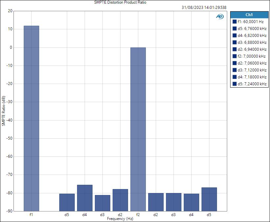Screen dimensions: 270x222
Task: Click the timestamp 31/08/2023 14:01:29.538
Action: [x=204, y=7]
